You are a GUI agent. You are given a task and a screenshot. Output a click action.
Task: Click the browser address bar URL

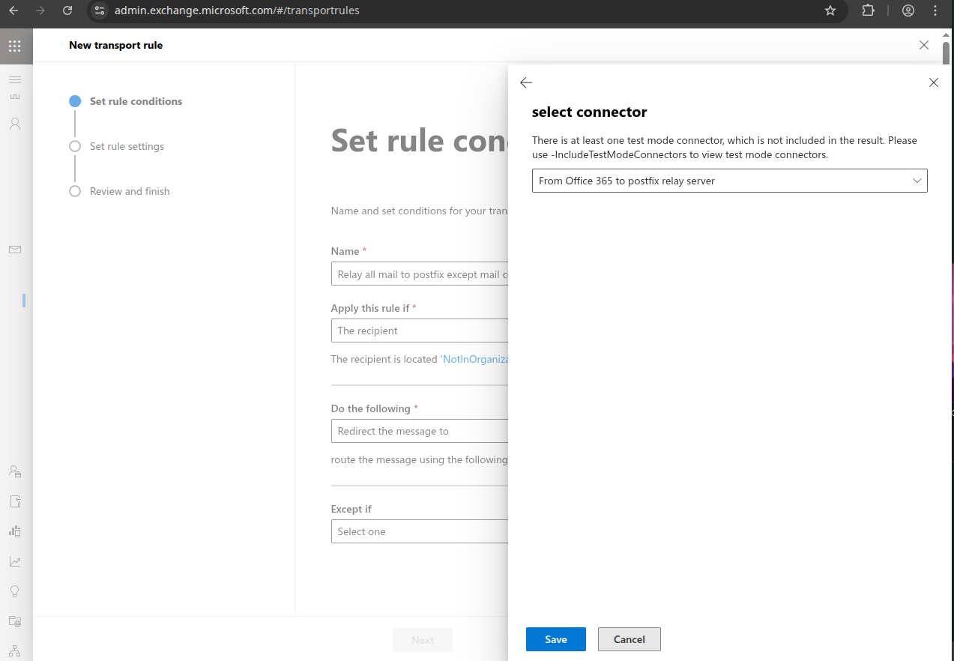click(237, 10)
